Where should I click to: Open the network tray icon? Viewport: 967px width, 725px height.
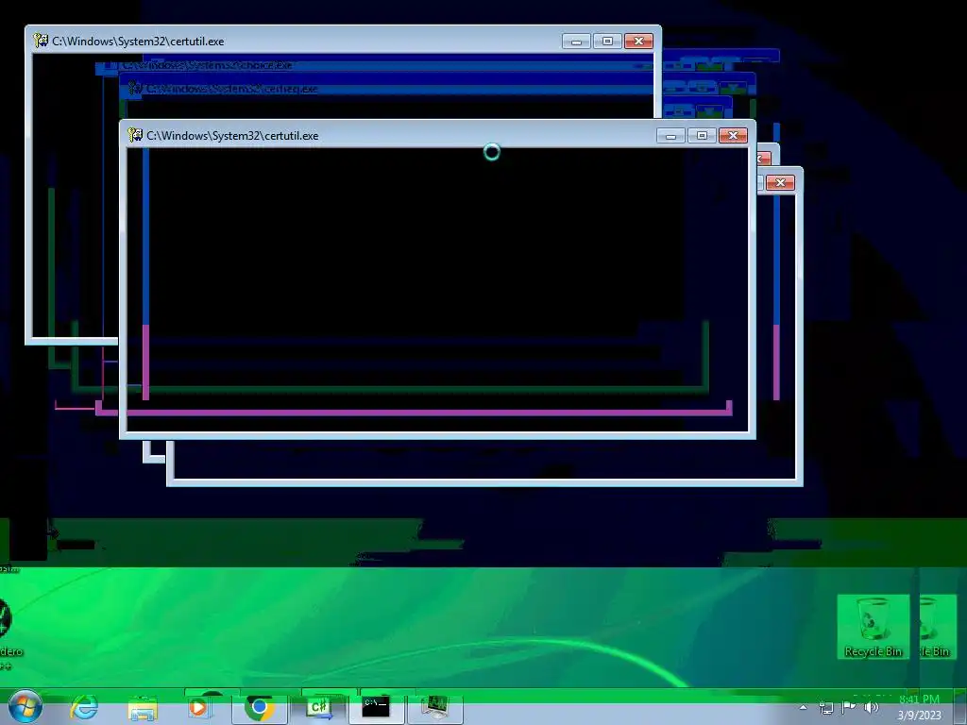[x=825, y=708]
